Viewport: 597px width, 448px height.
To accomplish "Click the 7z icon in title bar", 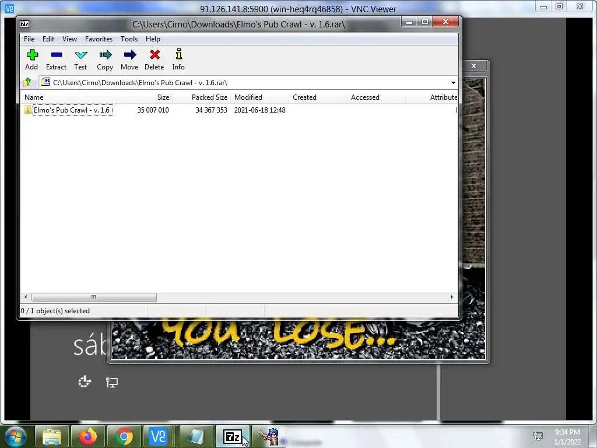I will [x=24, y=24].
